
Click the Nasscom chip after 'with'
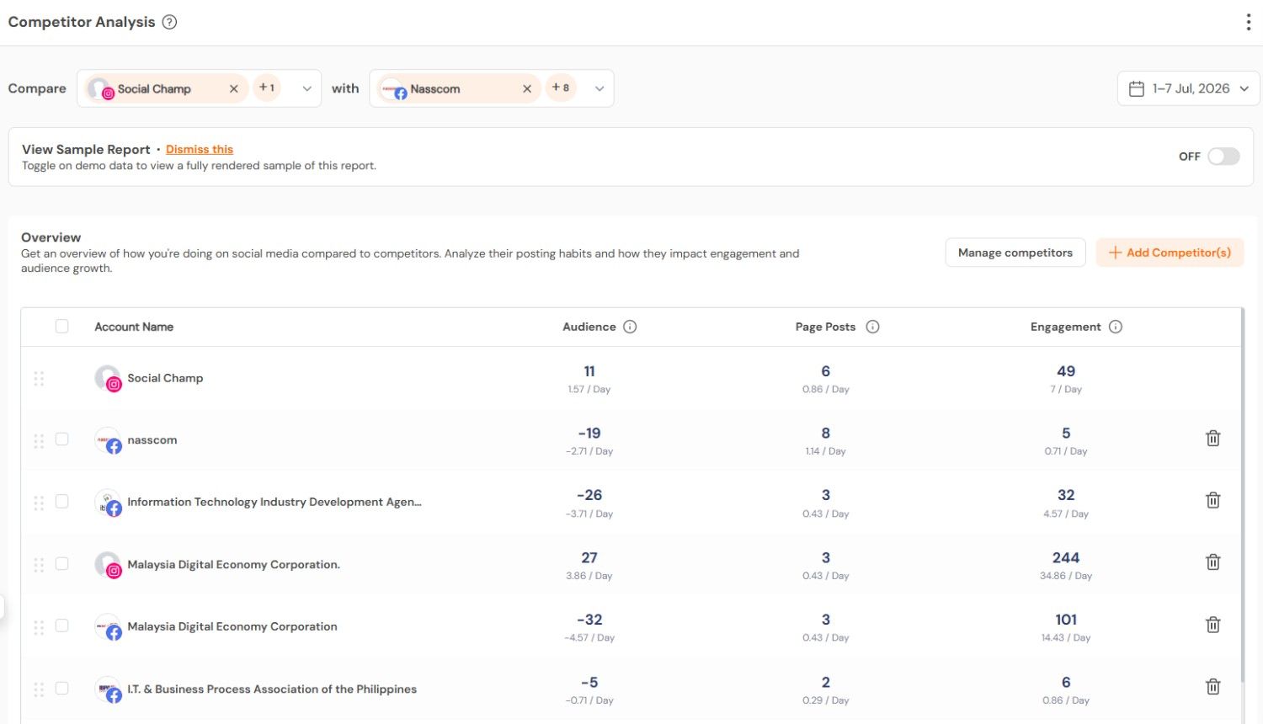pyautogui.click(x=459, y=88)
